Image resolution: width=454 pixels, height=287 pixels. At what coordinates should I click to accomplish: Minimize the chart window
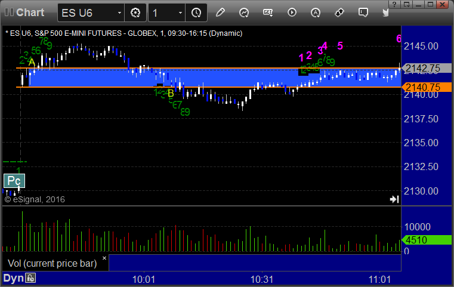418,4
